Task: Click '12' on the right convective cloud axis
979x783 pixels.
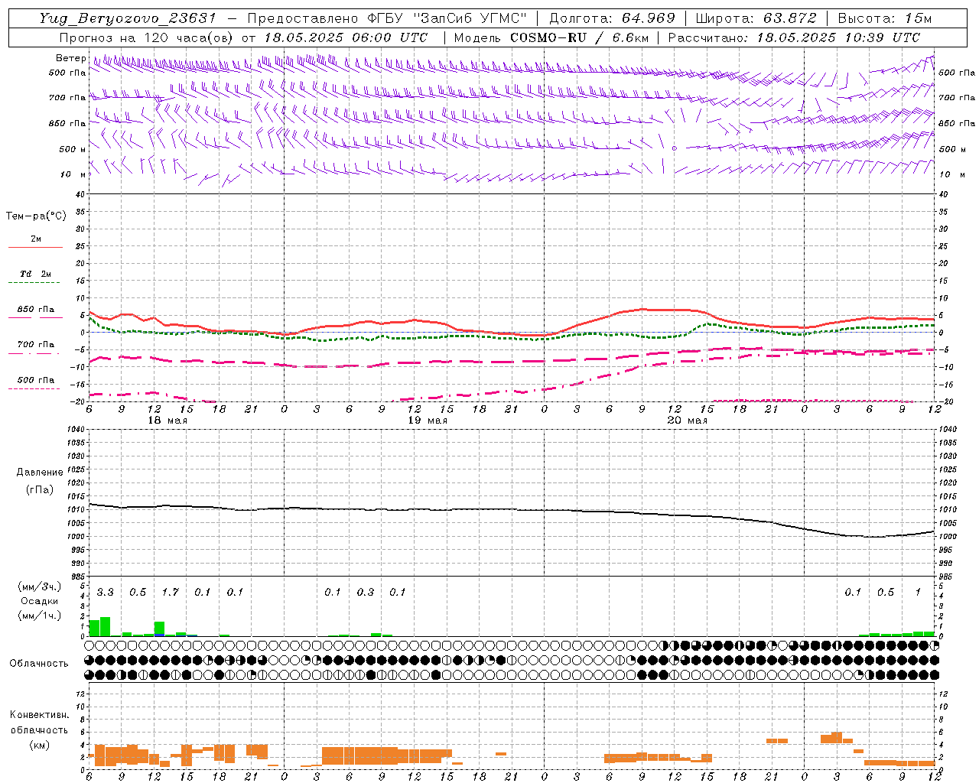Action: click(x=943, y=694)
